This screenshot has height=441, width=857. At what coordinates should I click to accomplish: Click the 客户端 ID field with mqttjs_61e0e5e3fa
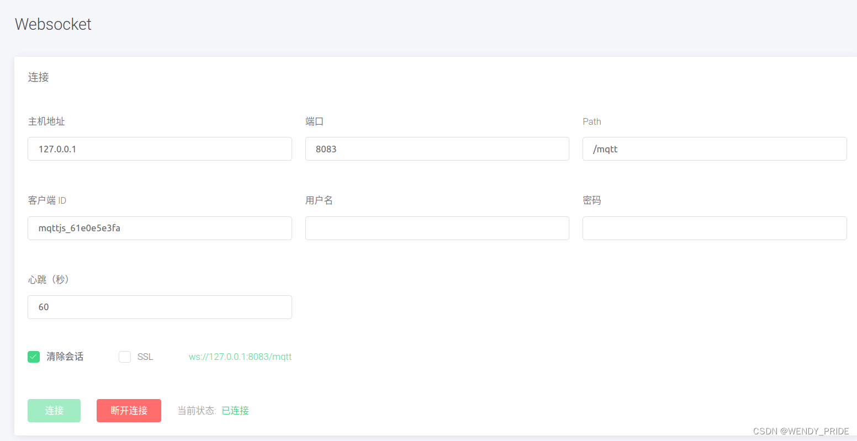pyautogui.click(x=160, y=228)
